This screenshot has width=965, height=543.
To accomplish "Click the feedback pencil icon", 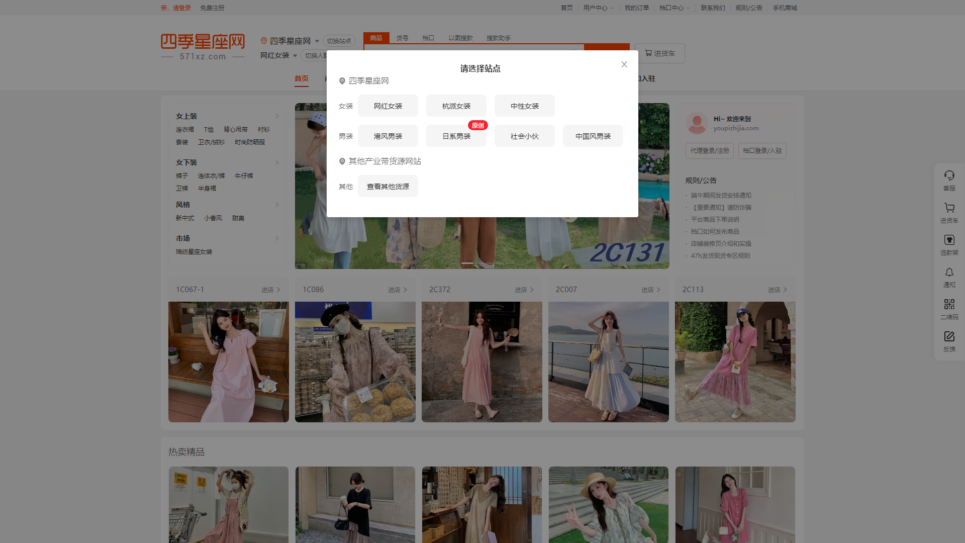I will (x=949, y=336).
